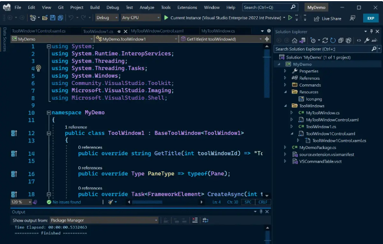The image size is (383, 244).
Task: Open the Package Manager output source dropdown
Action: (104, 220)
